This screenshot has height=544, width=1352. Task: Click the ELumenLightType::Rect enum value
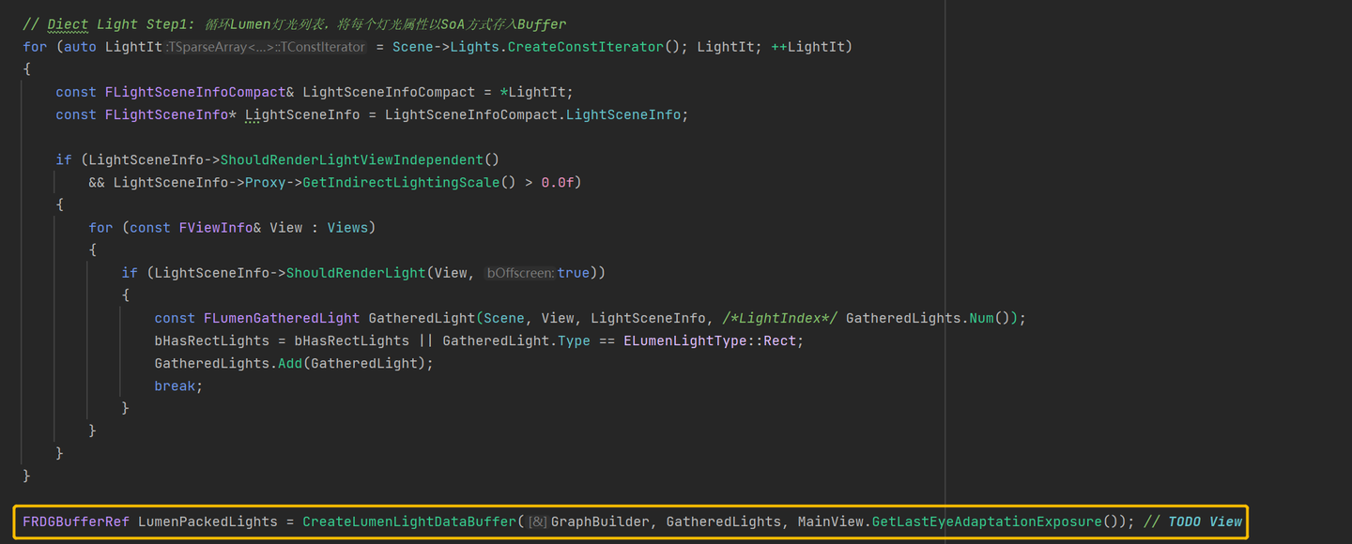pos(714,340)
